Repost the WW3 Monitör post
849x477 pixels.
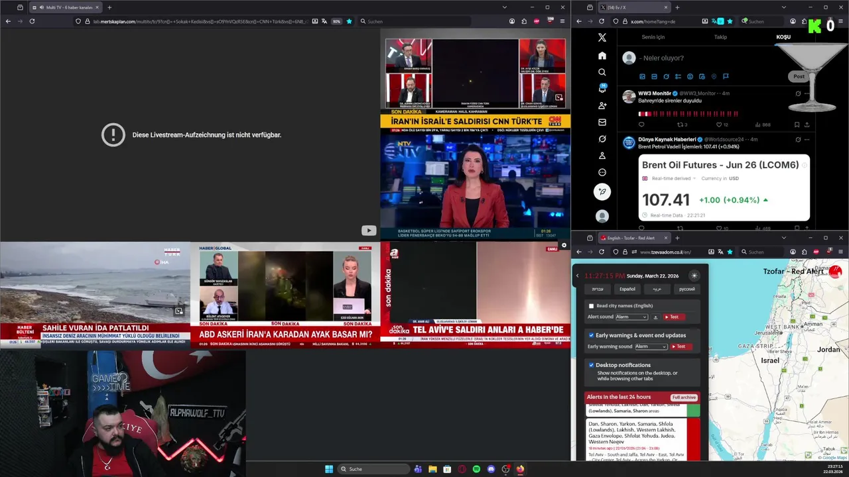[x=680, y=125]
